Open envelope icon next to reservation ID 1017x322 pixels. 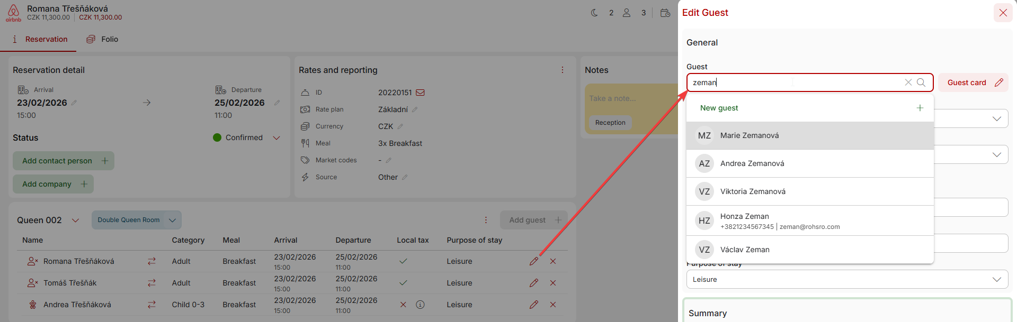(421, 93)
